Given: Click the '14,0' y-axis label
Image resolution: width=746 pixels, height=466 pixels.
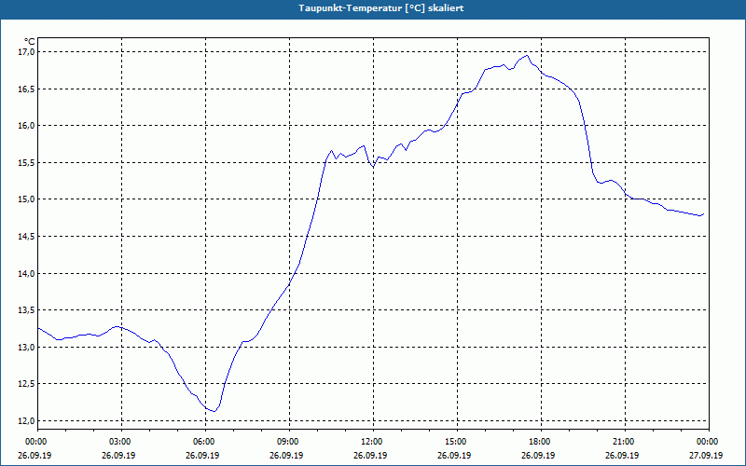Looking at the screenshot, I should click(x=26, y=273).
